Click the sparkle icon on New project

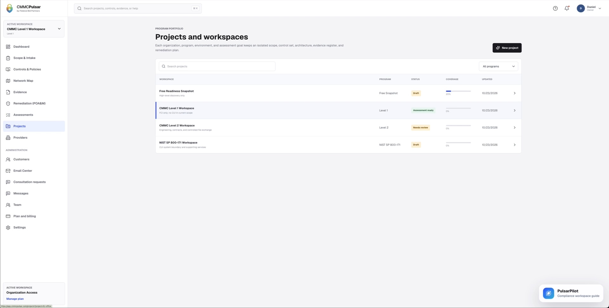pyautogui.click(x=498, y=48)
